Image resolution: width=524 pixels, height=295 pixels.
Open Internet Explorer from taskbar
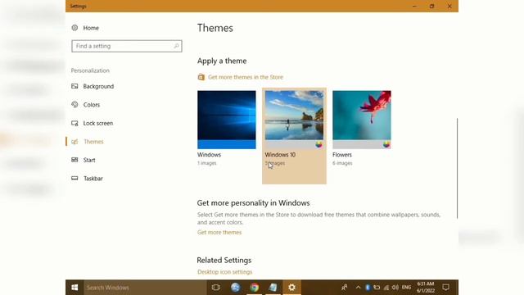click(235, 288)
